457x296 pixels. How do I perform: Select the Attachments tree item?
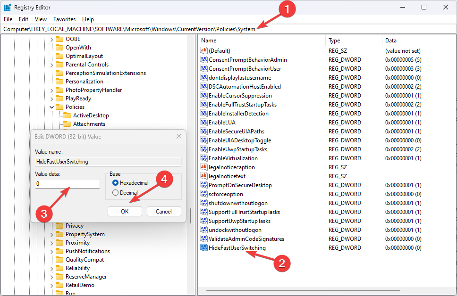89,124
